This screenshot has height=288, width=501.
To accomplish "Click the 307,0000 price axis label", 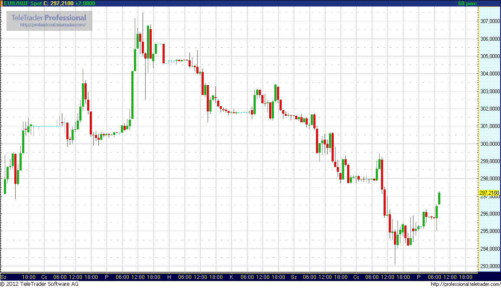I will click(x=490, y=21).
